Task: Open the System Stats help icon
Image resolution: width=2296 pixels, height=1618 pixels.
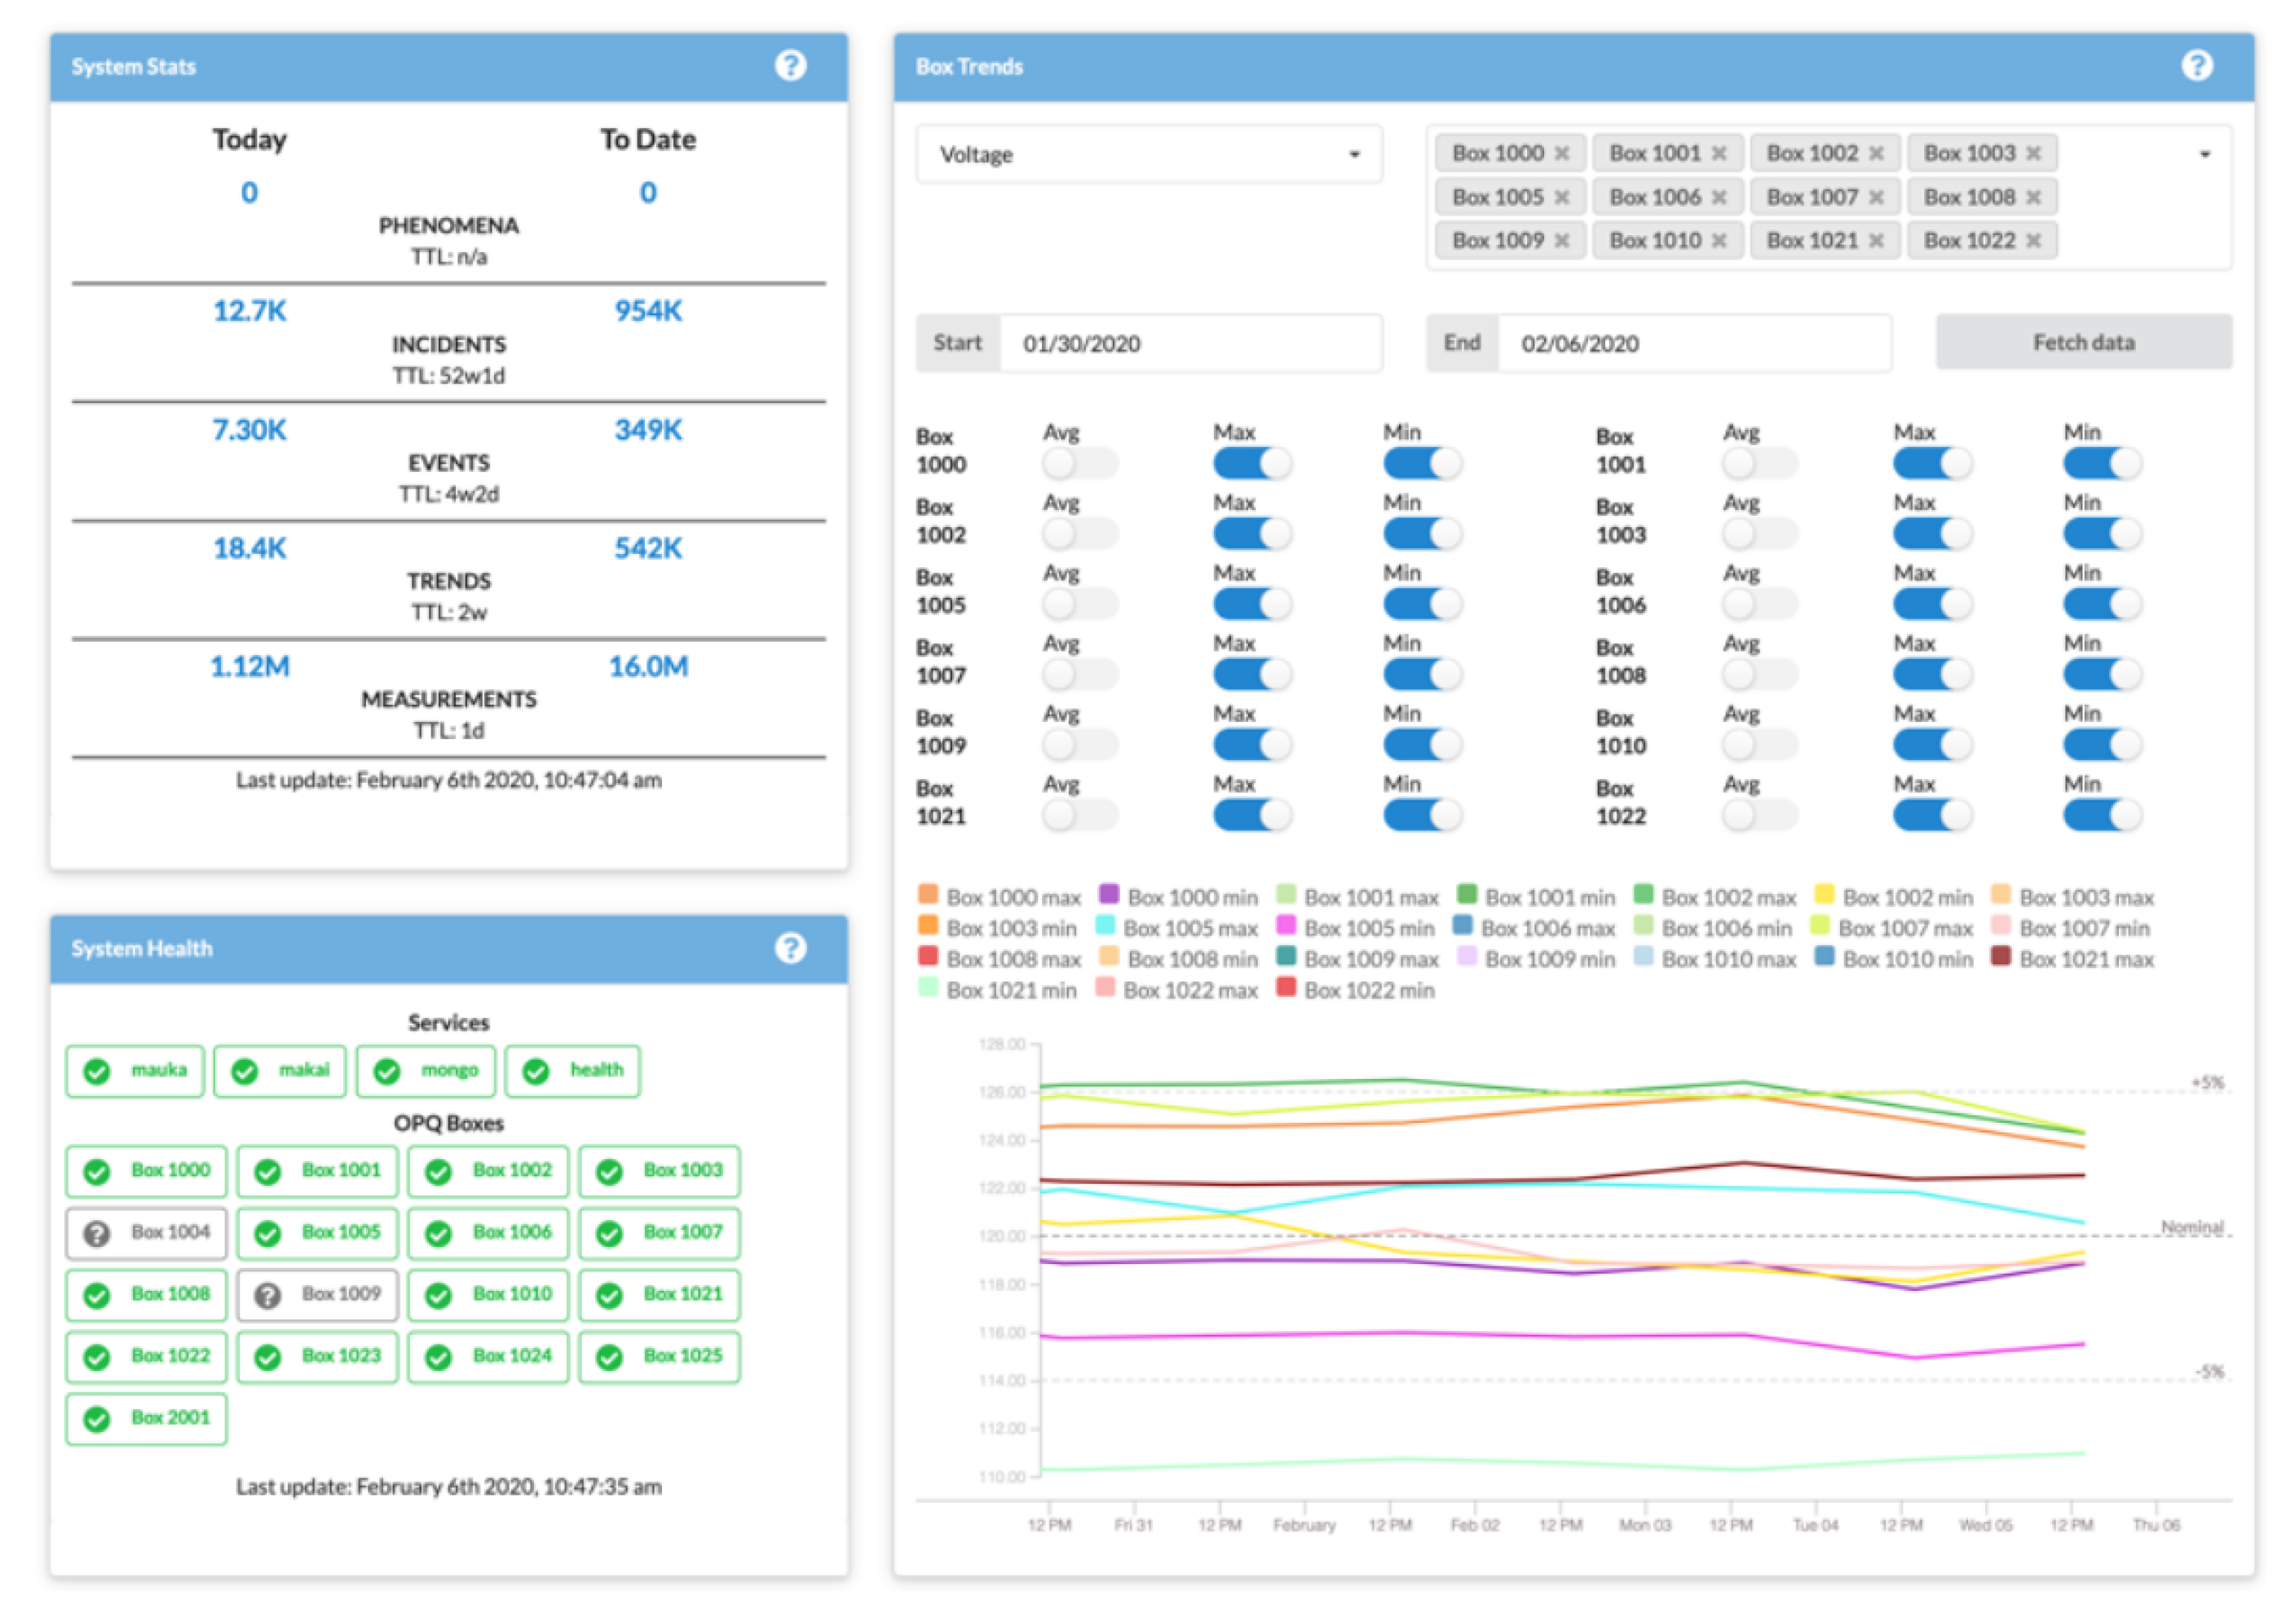Action: (x=790, y=66)
